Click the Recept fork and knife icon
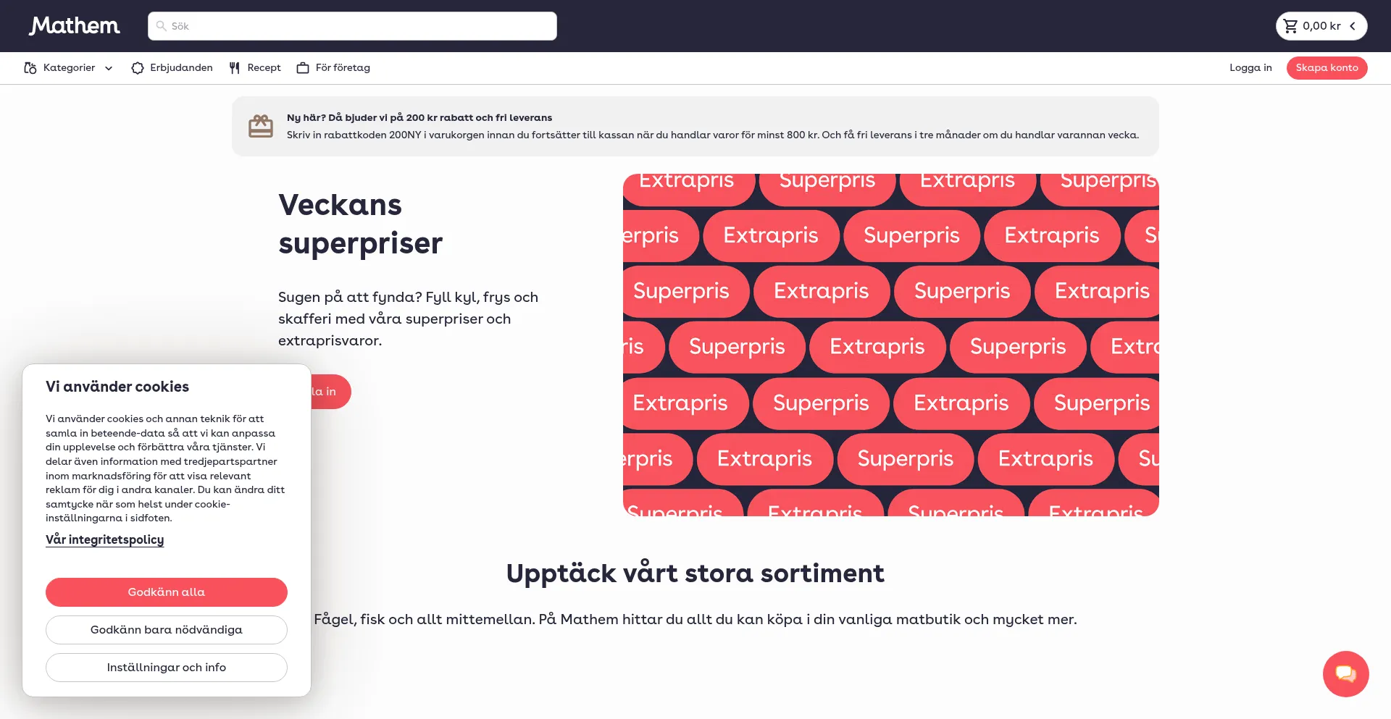Screen dimensions: 1391x719 [235, 68]
